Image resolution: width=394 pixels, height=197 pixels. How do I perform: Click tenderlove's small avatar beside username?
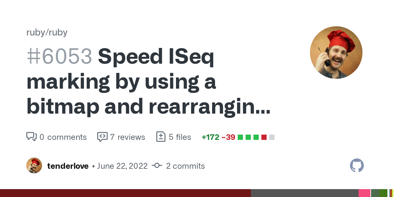click(34, 165)
